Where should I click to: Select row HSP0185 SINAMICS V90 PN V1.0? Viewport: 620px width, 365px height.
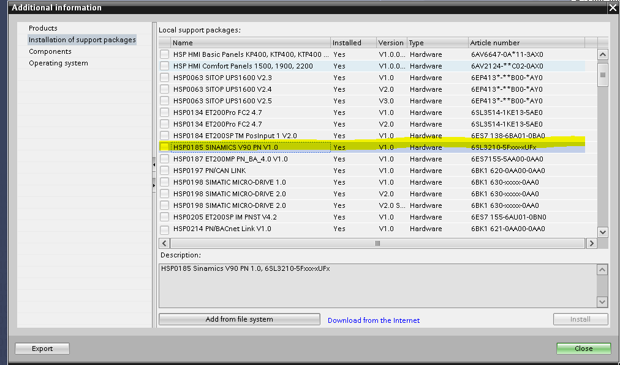[x=372, y=147]
